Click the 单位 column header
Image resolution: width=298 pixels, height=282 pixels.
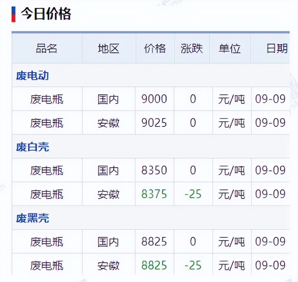coord(230,48)
